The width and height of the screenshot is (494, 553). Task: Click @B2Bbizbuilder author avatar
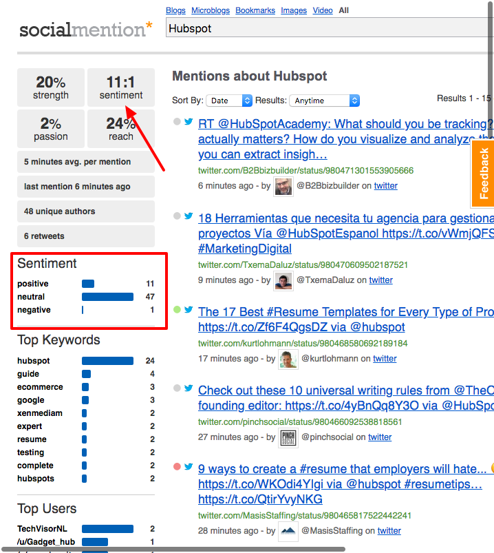coord(283,186)
